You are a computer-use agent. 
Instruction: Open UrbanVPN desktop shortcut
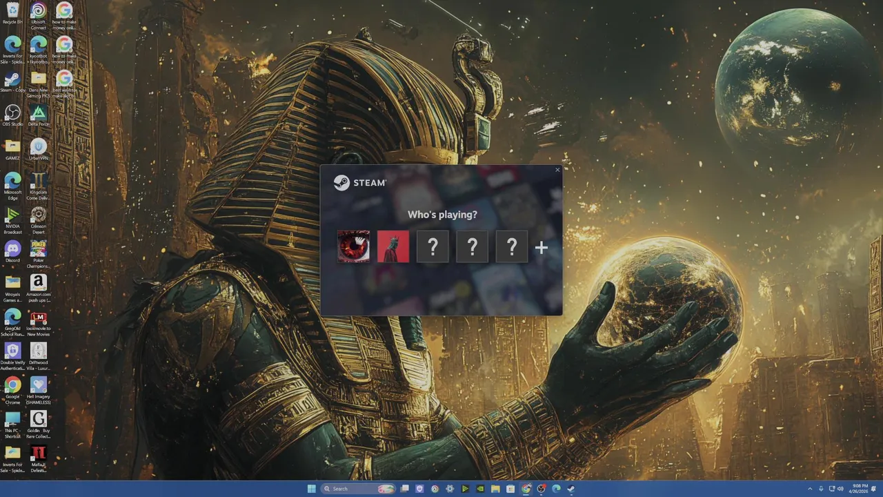(39, 149)
